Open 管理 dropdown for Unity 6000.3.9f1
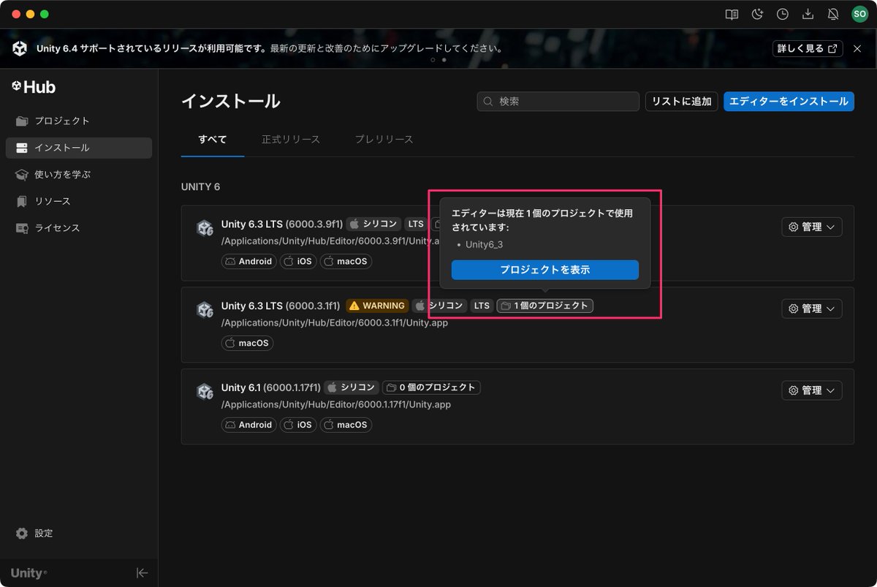 (x=812, y=227)
